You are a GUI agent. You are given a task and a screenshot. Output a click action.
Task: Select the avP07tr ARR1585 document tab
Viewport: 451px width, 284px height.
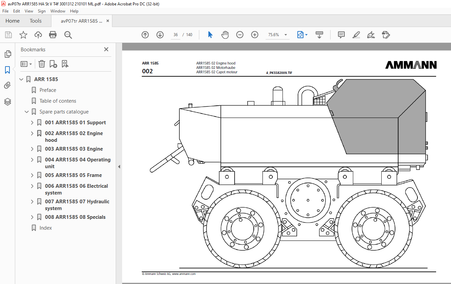pyautogui.click(x=82, y=21)
